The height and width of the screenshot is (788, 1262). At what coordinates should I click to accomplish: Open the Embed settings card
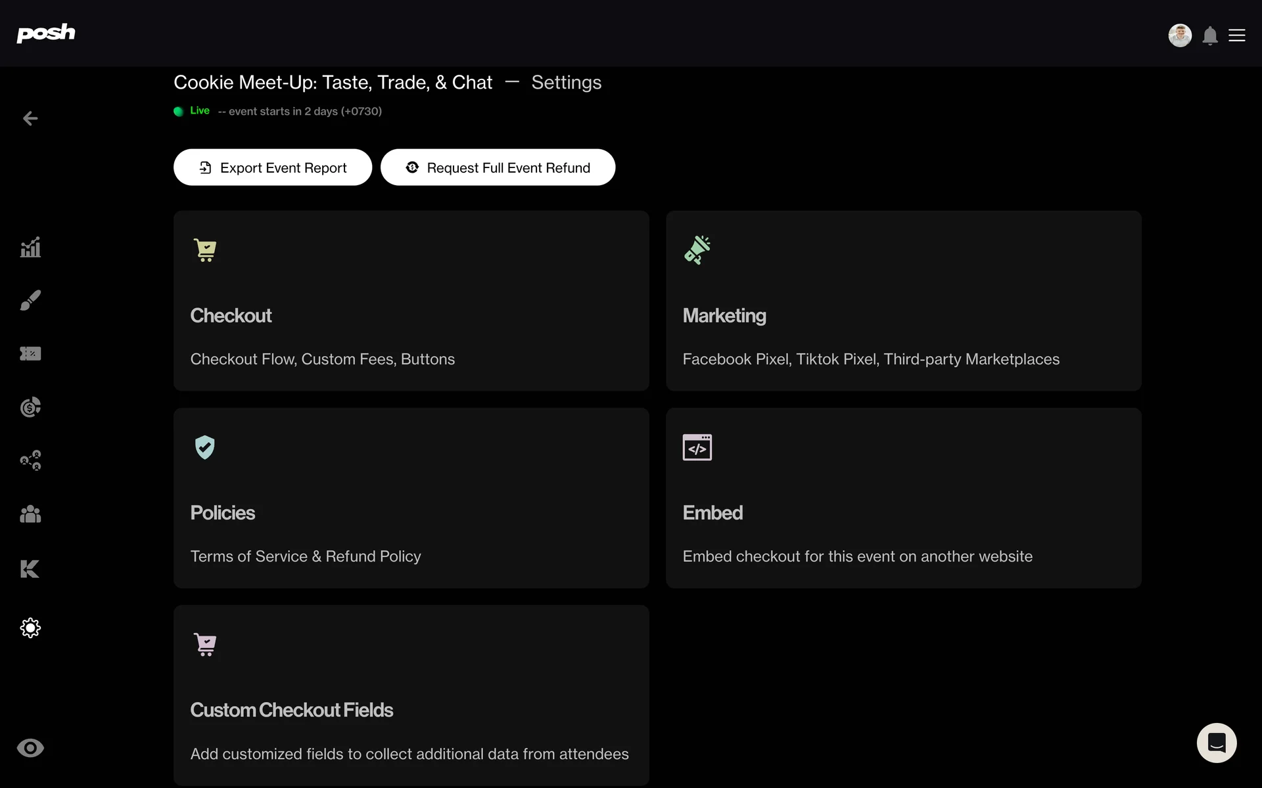[903, 498]
